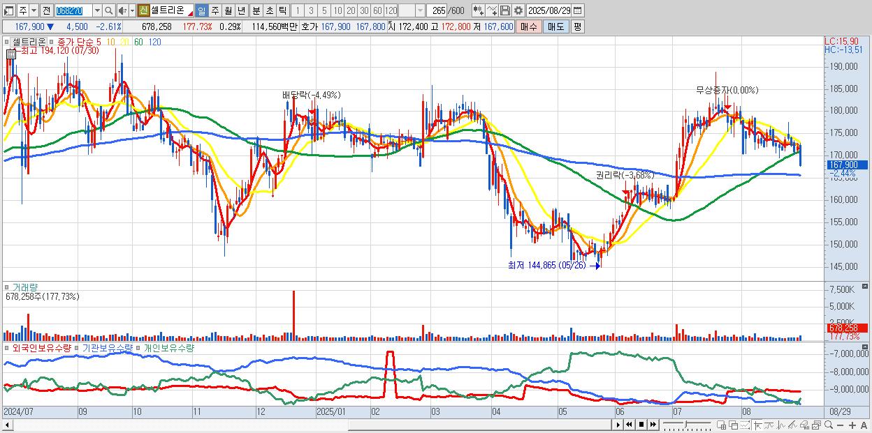Select interval preset 1

click(297, 10)
